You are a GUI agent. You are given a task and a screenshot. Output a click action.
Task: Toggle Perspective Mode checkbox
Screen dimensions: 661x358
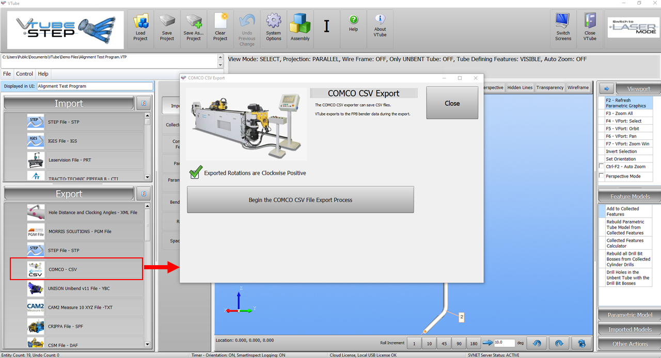[601, 176]
